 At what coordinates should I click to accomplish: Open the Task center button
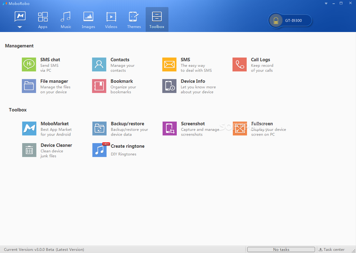click(332, 250)
